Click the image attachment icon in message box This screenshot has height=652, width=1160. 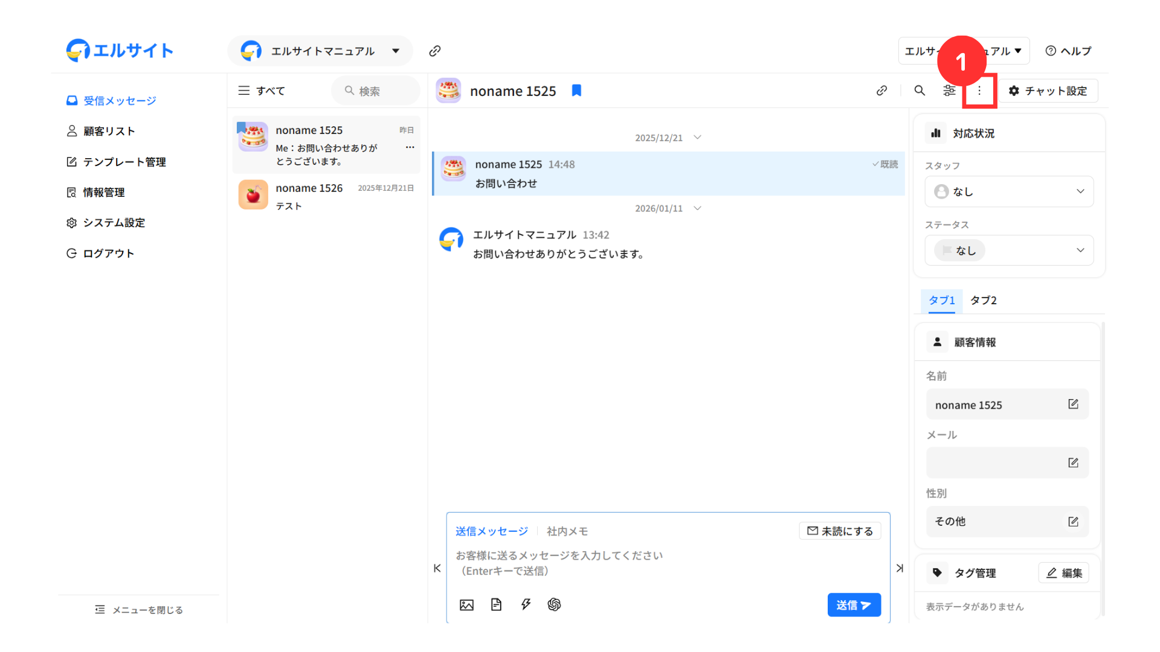466,605
